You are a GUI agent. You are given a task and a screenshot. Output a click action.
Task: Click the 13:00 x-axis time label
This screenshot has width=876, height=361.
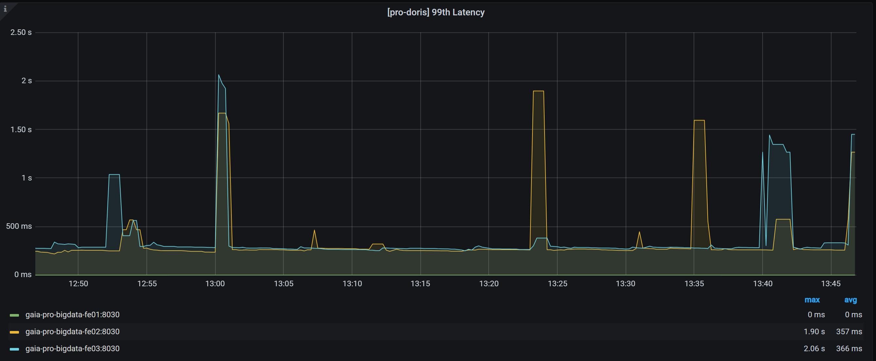[215, 284]
